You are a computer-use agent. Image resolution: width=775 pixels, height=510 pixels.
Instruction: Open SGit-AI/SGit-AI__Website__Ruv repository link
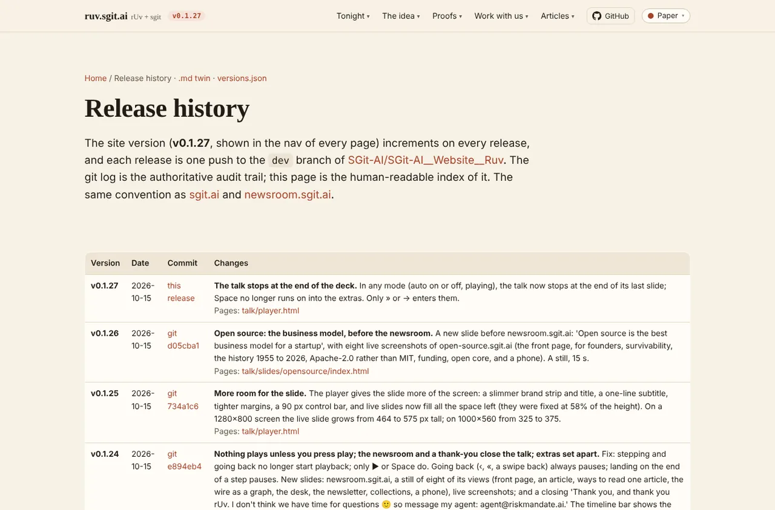(x=426, y=160)
